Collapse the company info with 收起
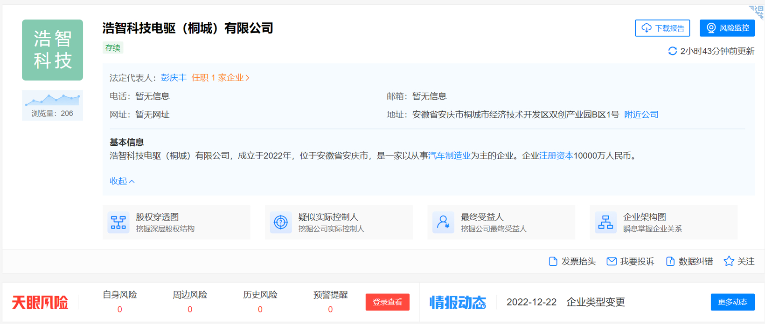 click(122, 181)
